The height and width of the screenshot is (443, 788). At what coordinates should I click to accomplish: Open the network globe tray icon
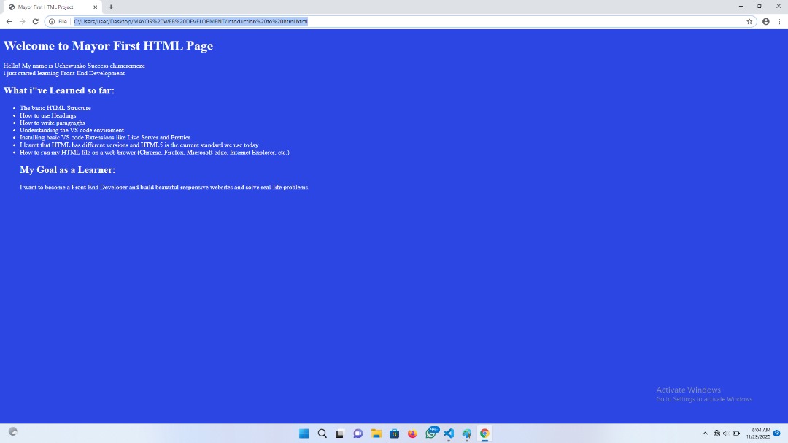pyautogui.click(x=716, y=434)
